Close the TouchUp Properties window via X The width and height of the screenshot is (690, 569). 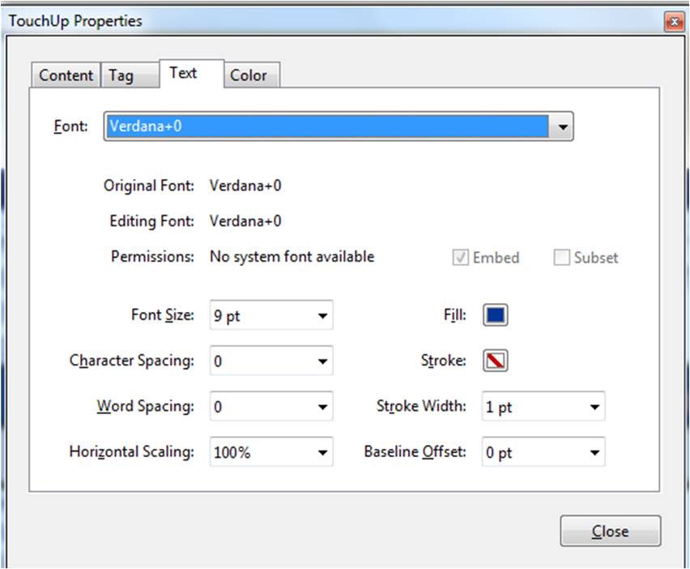tap(673, 23)
